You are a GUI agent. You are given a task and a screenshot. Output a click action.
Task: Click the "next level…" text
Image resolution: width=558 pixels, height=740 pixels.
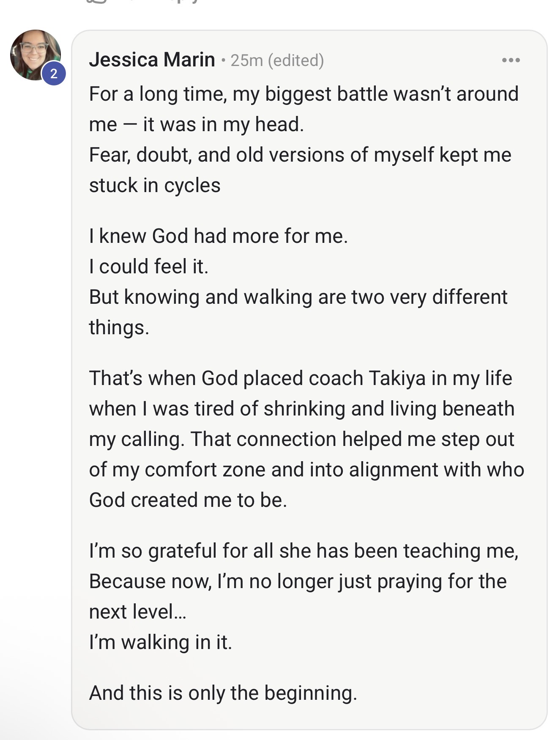(x=137, y=612)
